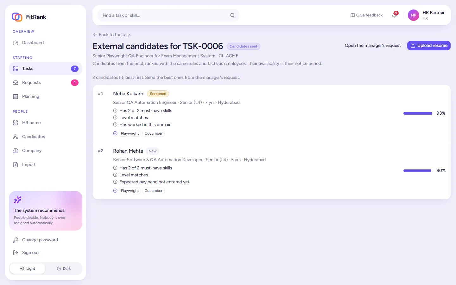Click the HP profile avatar
456x285 pixels.
pos(414,15)
